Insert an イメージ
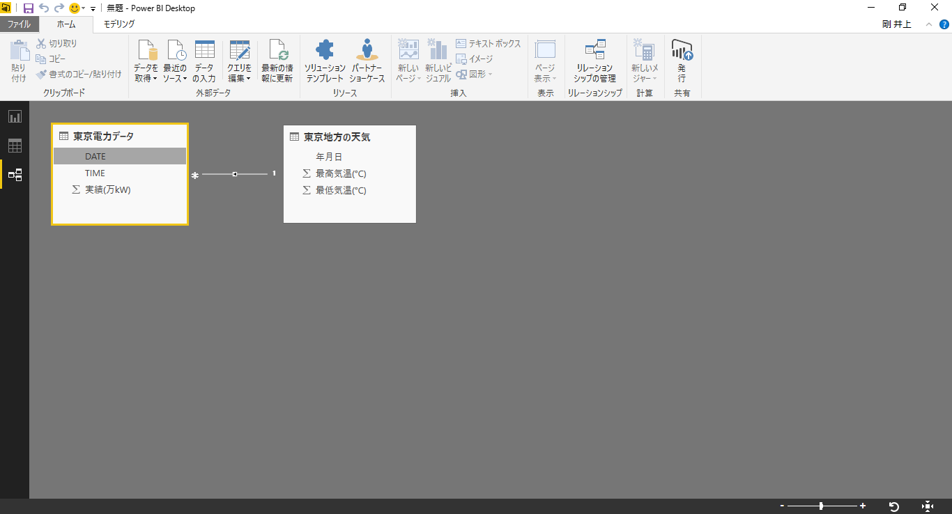952x514 pixels. click(475, 59)
